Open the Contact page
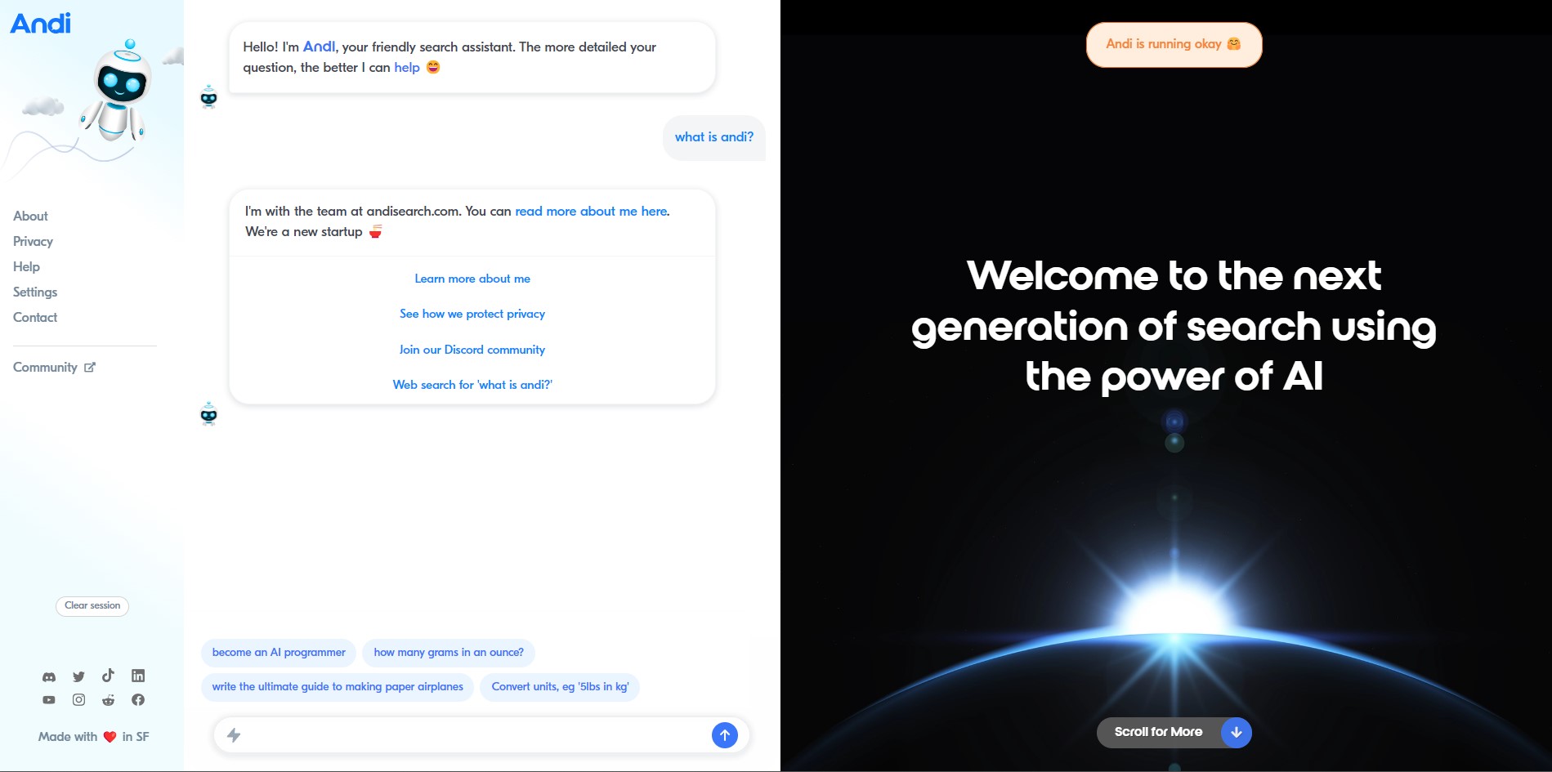This screenshot has width=1552, height=772. [x=35, y=317]
